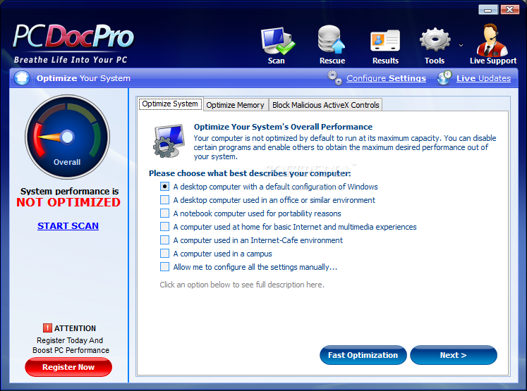Select notebook computer for portability option
527x391 pixels.
pyautogui.click(x=250, y=213)
